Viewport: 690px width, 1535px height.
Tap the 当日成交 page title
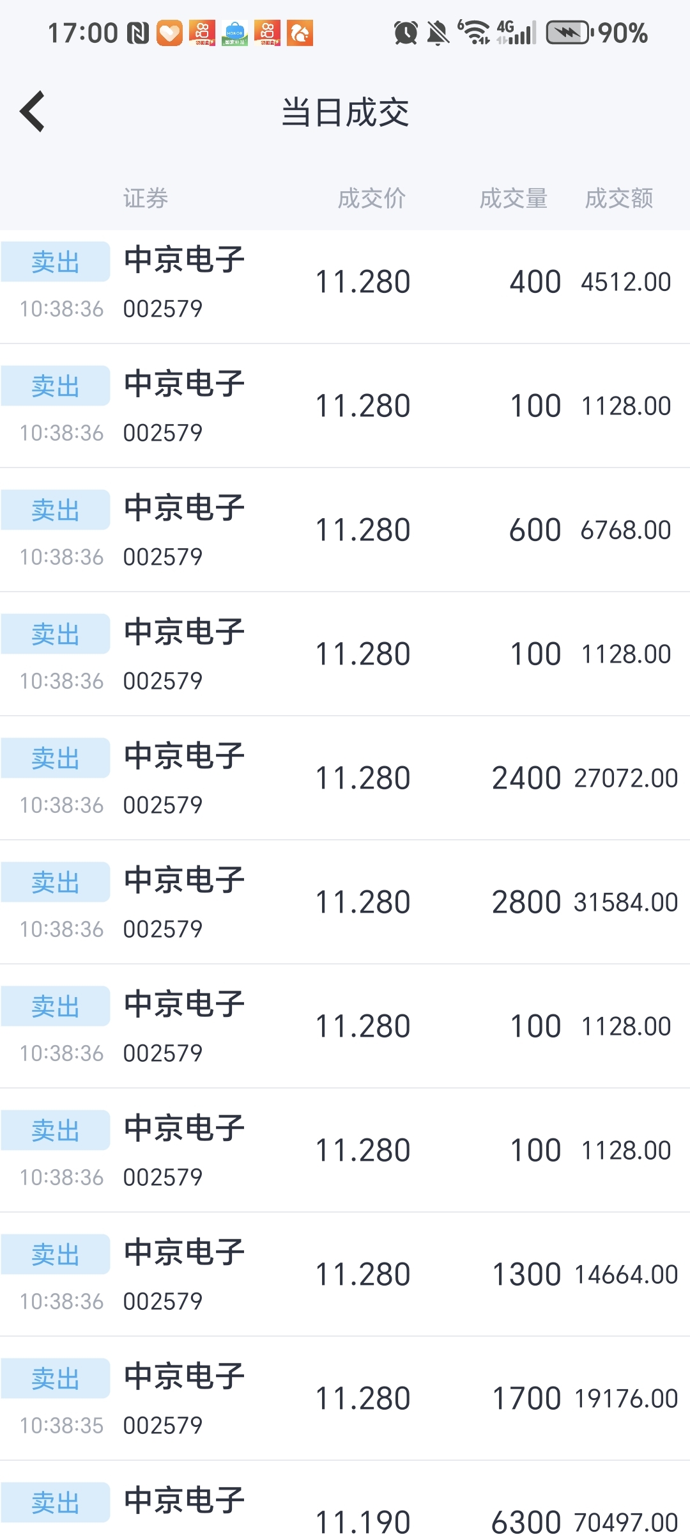345,113
